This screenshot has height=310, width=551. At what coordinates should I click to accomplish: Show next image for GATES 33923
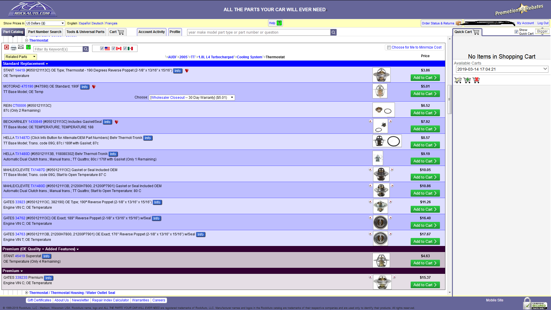pyautogui.click(x=390, y=201)
